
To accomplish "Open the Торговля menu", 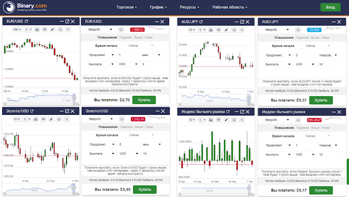I will tap(127, 7).
